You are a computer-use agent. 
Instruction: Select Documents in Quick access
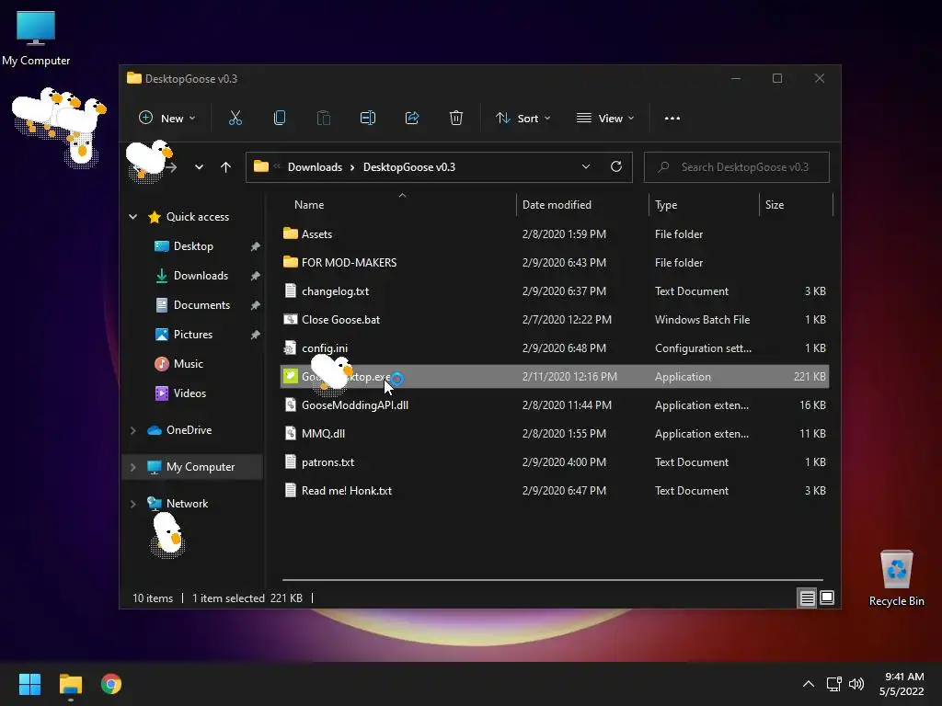(201, 305)
